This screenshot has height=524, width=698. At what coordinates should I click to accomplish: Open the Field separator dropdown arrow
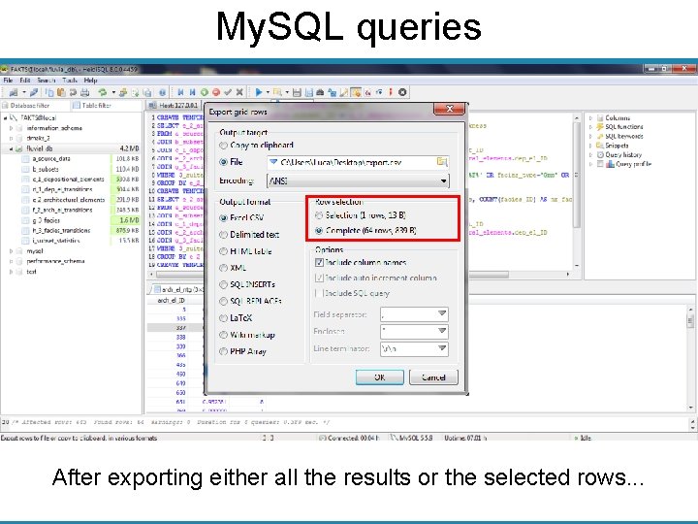442,313
